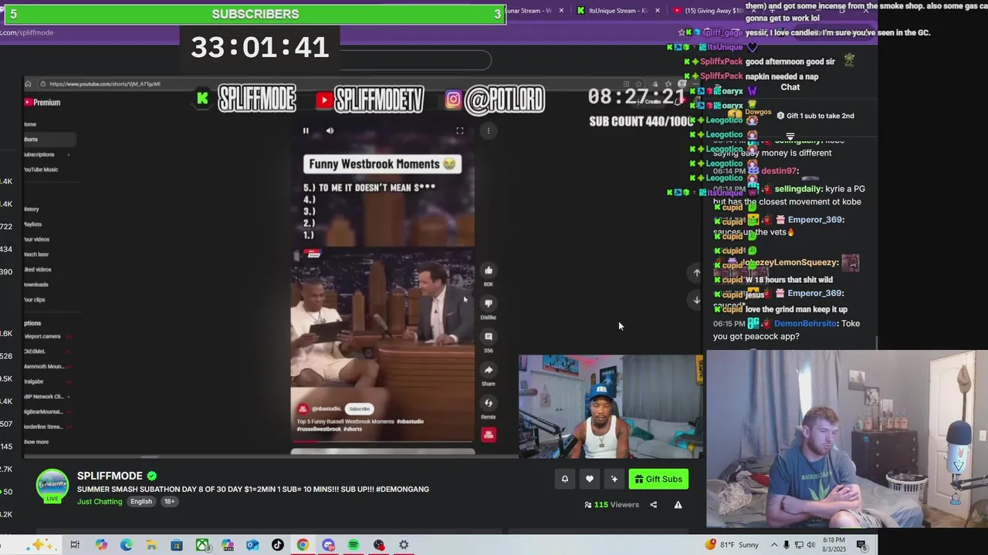The image size is (988, 555).
Task: Click the YouTube Premium logo
Action: [42, 102]
